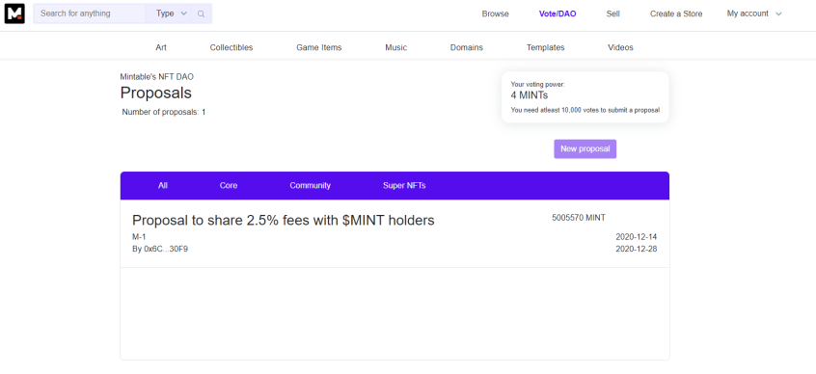Viewport: 816px width, 374px height.
Task: Click the 5005570 MINT vote count
Action: (x=579, y=218)
